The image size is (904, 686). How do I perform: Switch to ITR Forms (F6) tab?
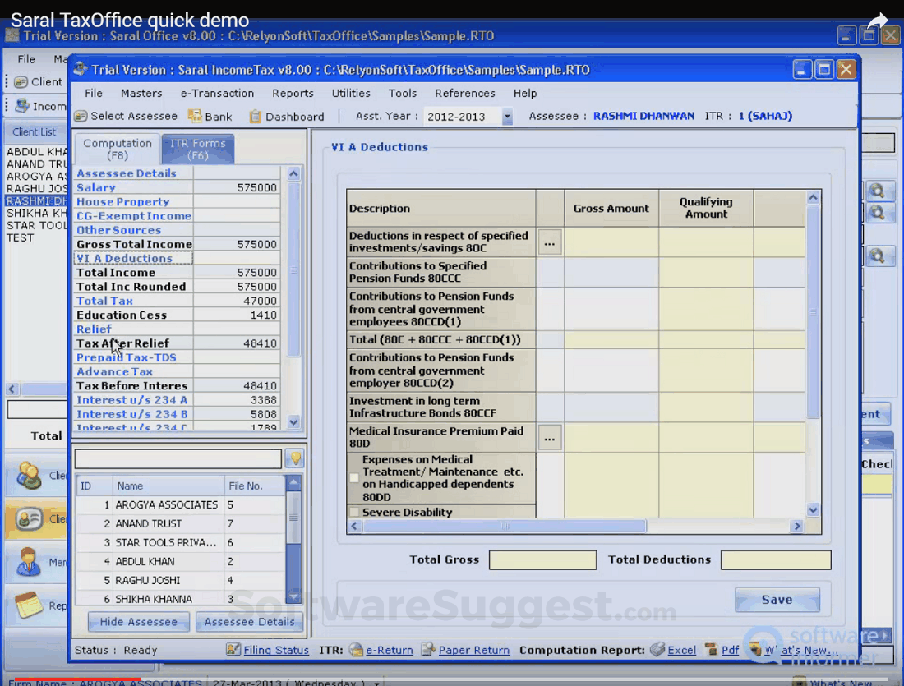197,149
